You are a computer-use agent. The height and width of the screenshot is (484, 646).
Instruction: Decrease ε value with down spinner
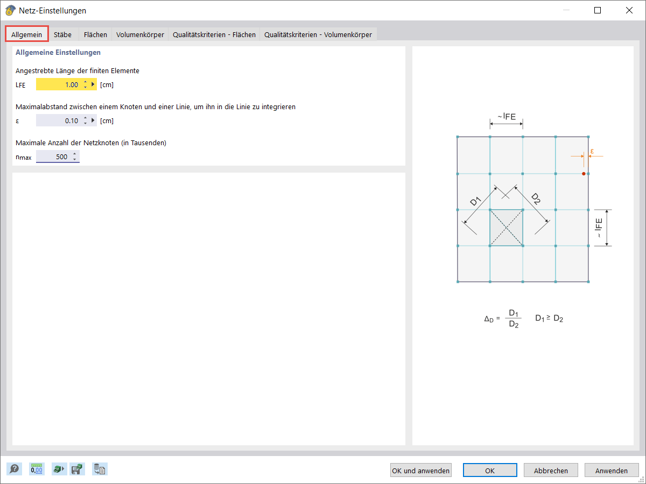coord(85,123)
